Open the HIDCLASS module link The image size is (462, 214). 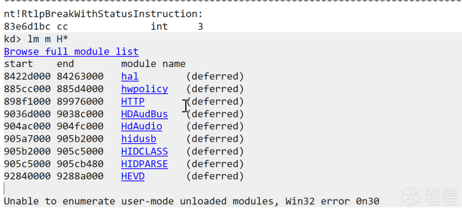[144, 151]
